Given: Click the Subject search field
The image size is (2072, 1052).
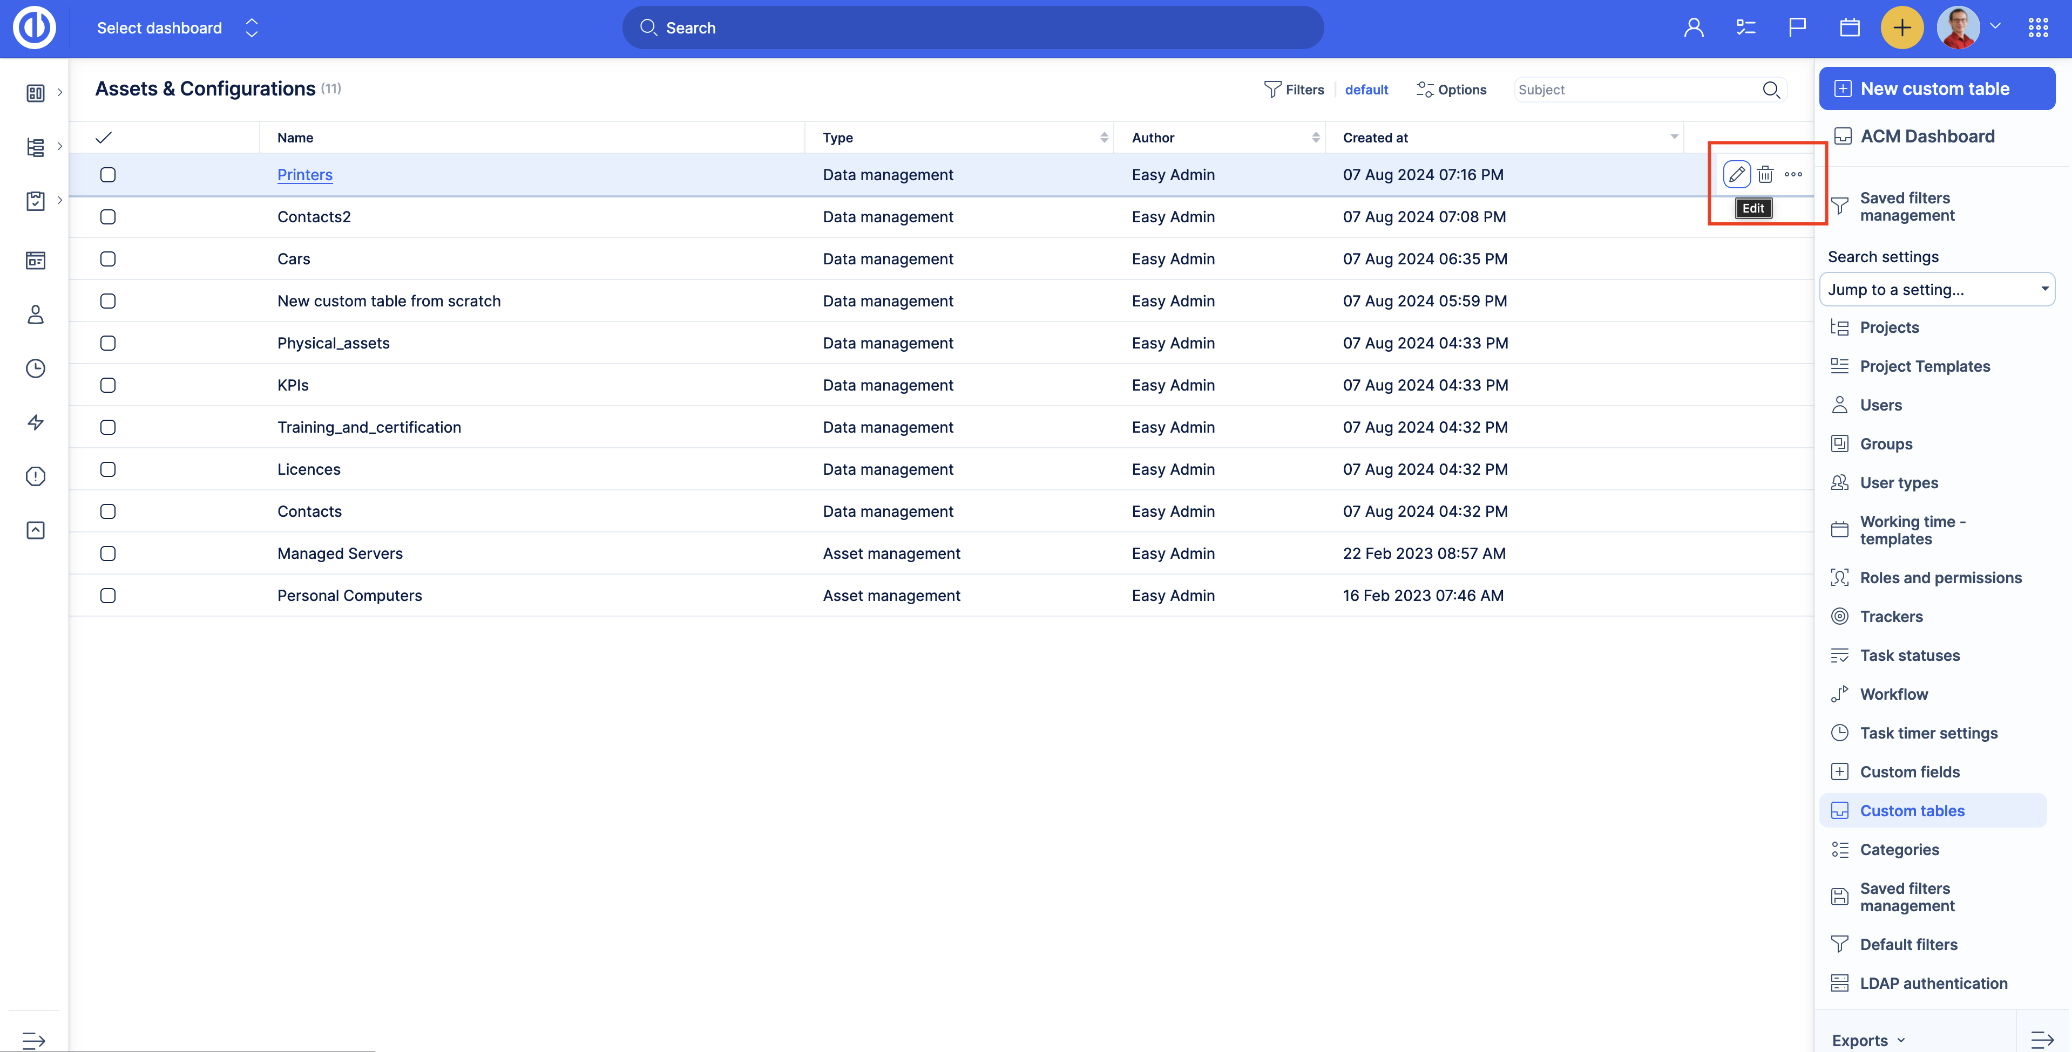Looking at the screenshot, I should [1636, 90].
